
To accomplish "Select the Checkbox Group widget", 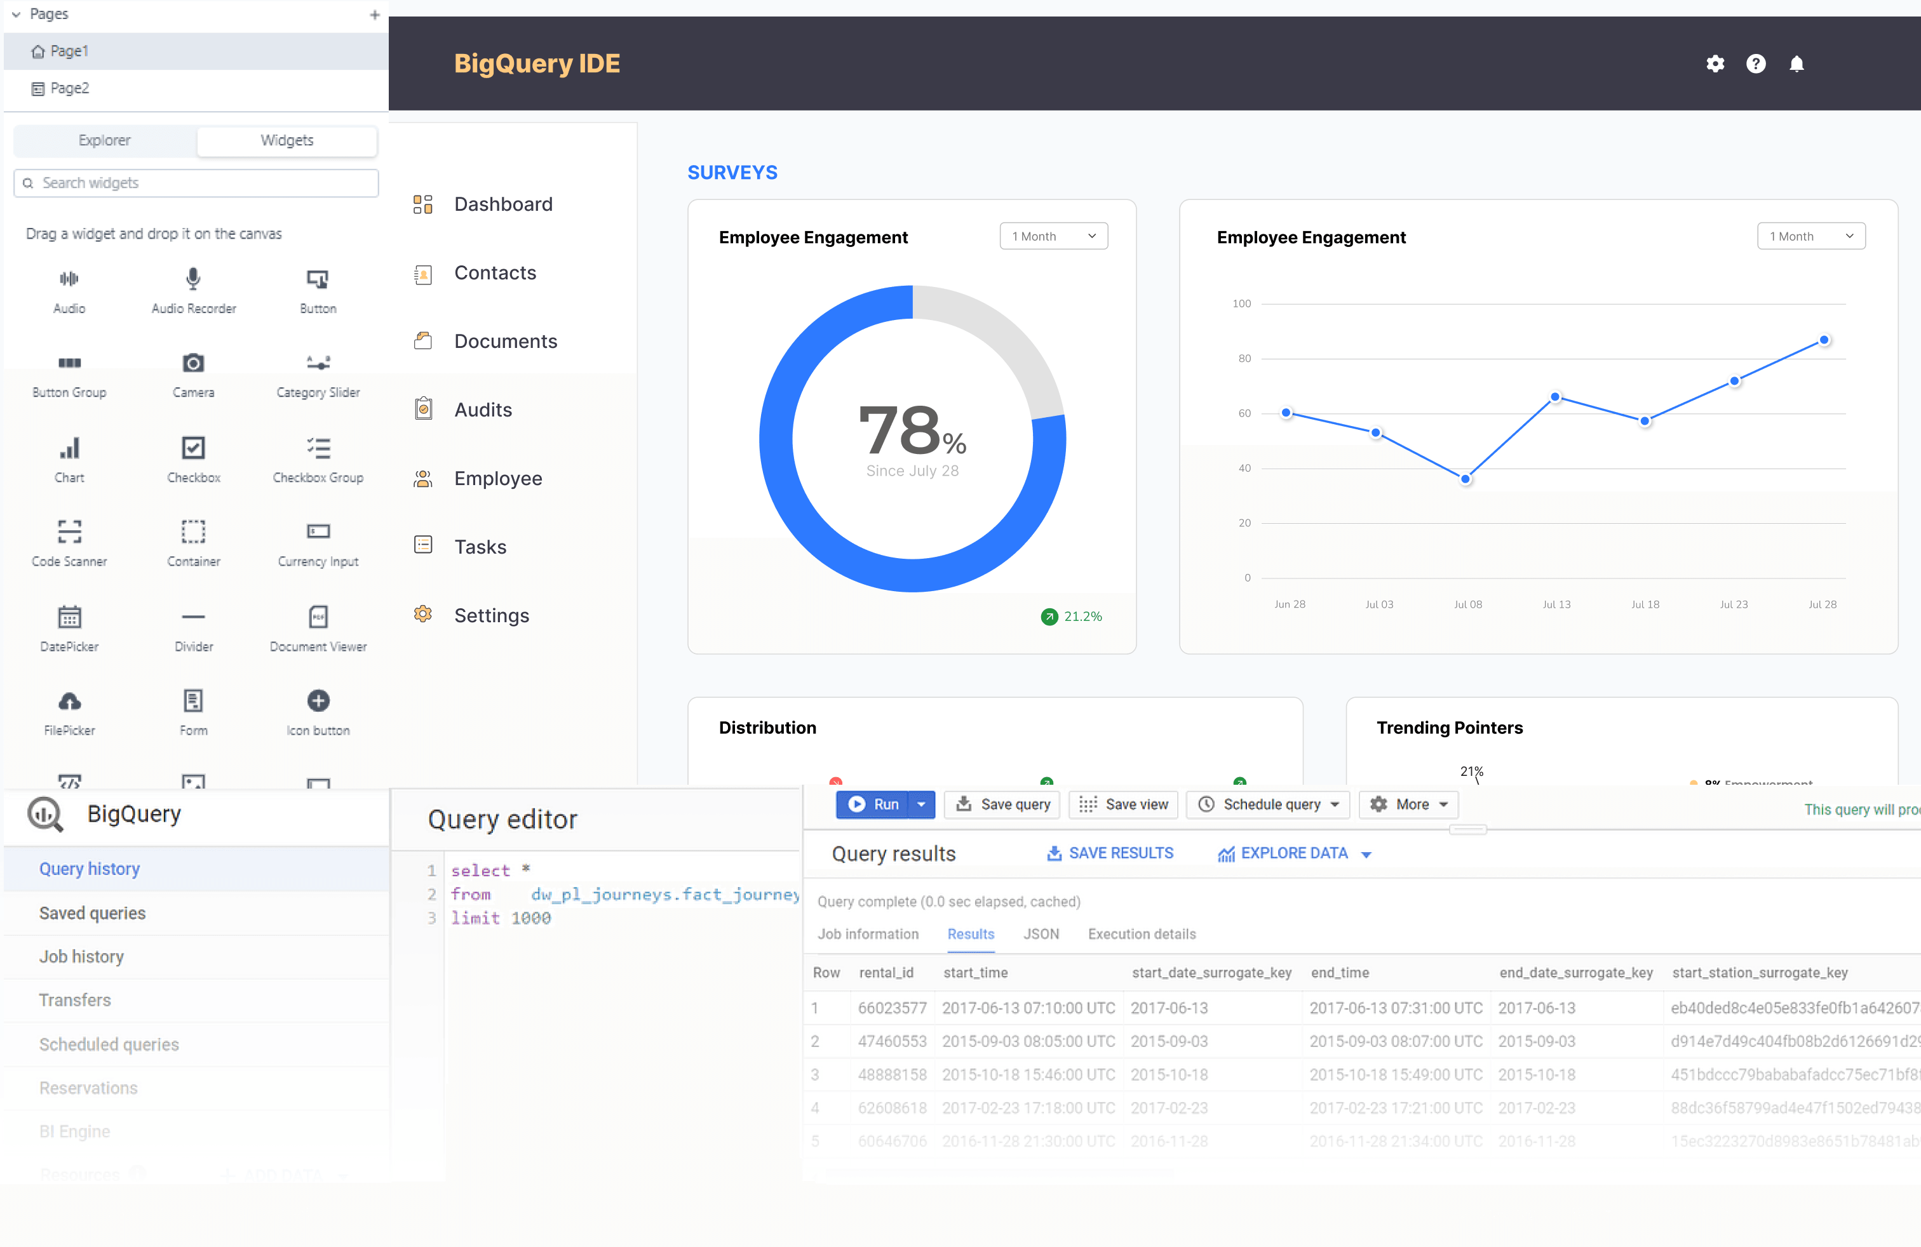I will pyautogui.click(x=318, y=458).
